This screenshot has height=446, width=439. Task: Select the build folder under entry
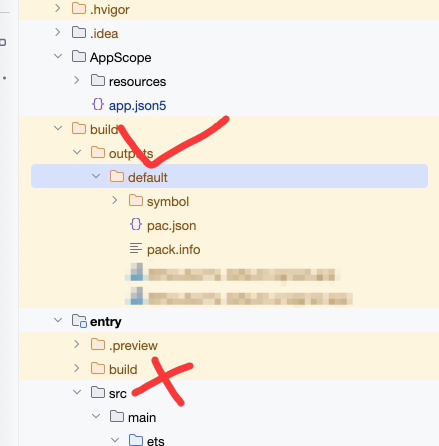coord(123,369)
